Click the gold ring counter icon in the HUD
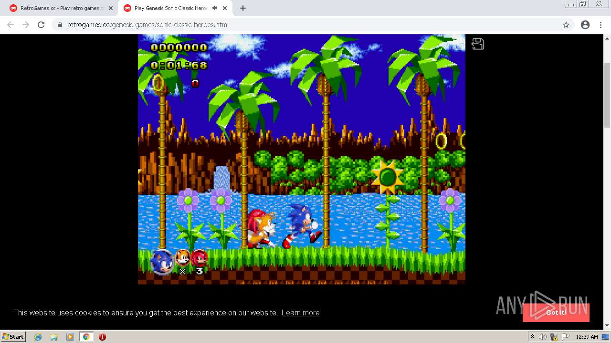The height and width of the screenshot is (343, 611). (x=158, y=83)
